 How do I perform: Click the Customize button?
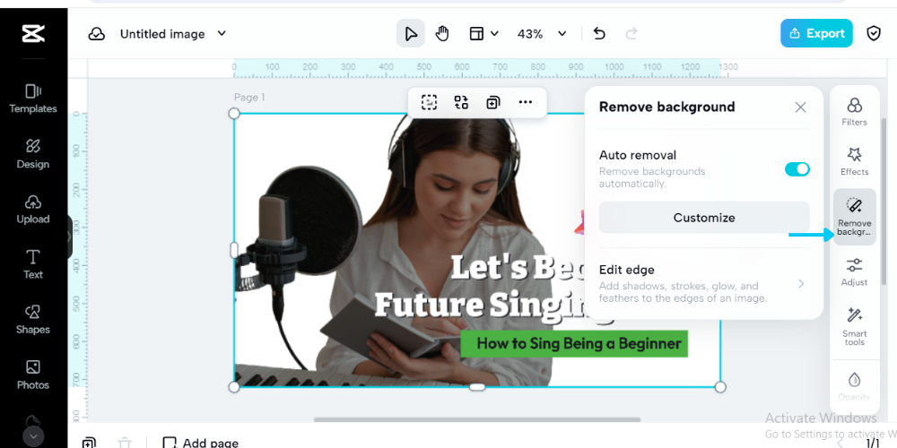coord(704,218)
